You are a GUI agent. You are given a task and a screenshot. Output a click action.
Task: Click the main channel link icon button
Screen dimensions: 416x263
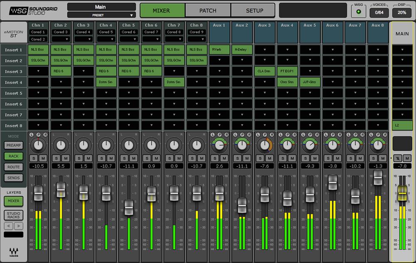[398, 158]
